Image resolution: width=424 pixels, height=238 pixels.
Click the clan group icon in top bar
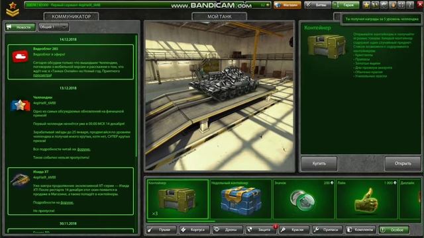pos(384,5)
